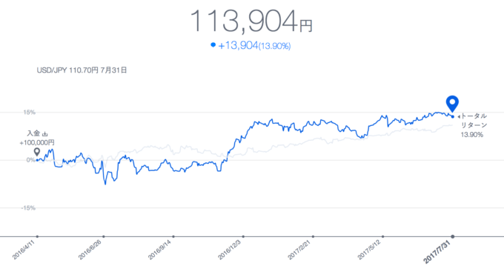Screen dimensions: 504x280
Task: Select the 2016/6/26 timeline dot
Action: click(104, 236)
